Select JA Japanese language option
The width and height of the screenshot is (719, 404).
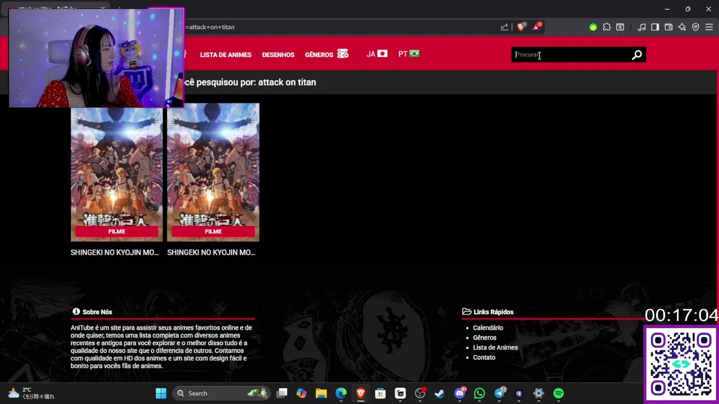pyautogui.click(x=377, y=54)
